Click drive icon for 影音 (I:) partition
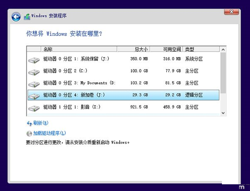Image resolution: width=250 pixels, height=191 pixels. point(34,108)
